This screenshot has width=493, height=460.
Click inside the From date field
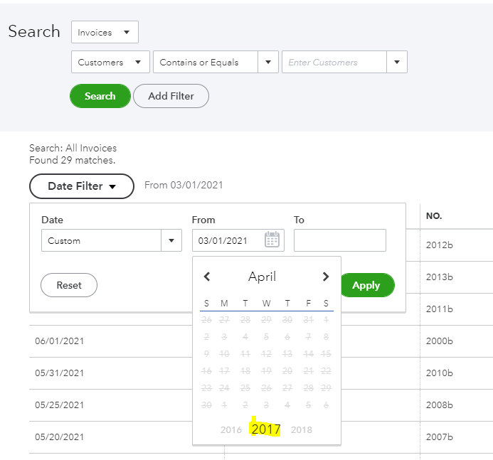point(227,241)
